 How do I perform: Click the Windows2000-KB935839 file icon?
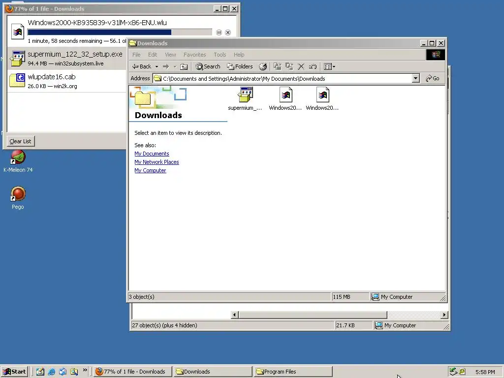pos(18,31)
